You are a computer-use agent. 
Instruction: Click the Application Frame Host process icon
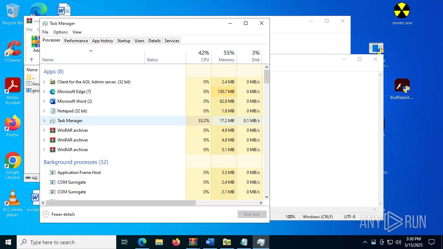pos(53,173)
